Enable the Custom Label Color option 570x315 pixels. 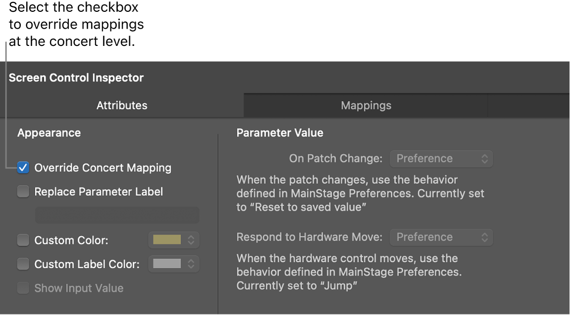coord(23,264)
